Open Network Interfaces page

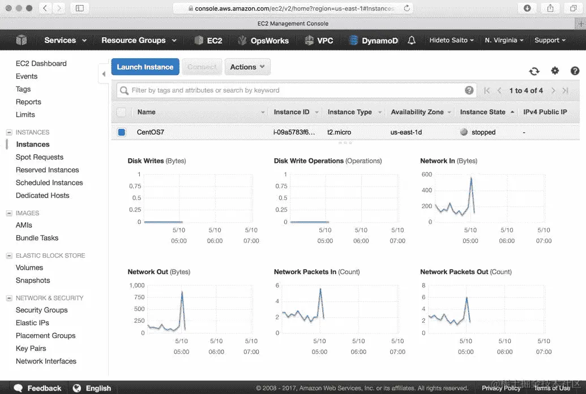pos(46,361)
